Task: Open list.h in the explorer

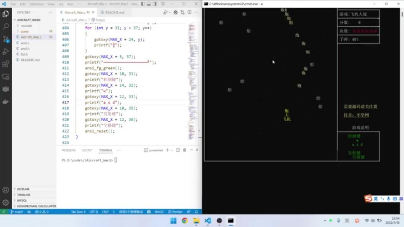Action: (34, 54)
